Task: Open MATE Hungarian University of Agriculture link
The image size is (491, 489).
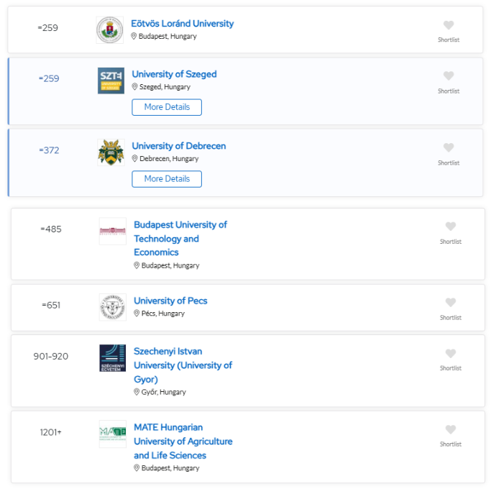Action: (x=183, y=441)
